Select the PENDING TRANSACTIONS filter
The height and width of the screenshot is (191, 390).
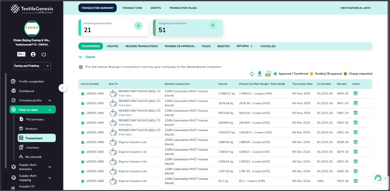pos(142,46)
